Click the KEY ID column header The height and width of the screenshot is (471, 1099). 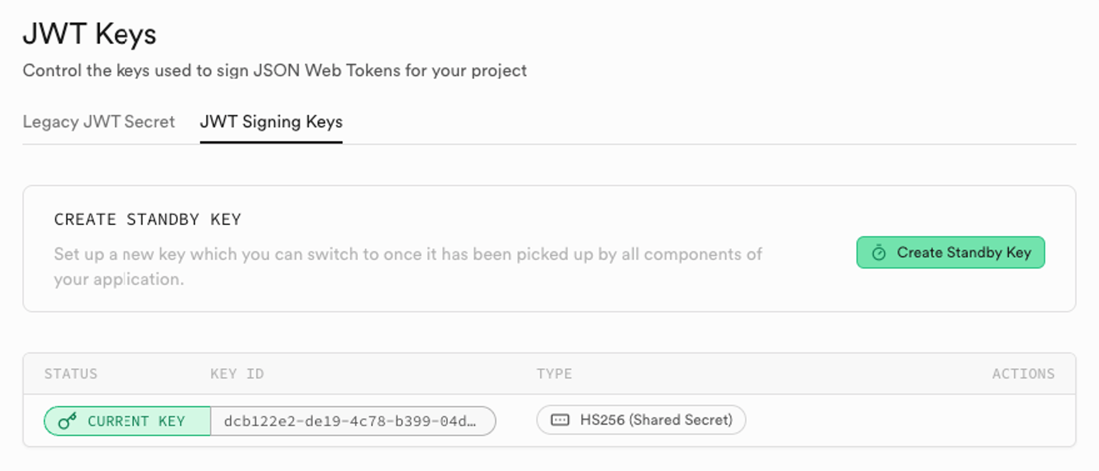coord(237,374)
